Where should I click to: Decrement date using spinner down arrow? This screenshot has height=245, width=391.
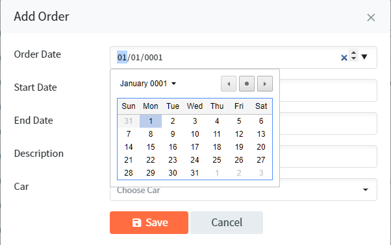(x=353, y=58)
